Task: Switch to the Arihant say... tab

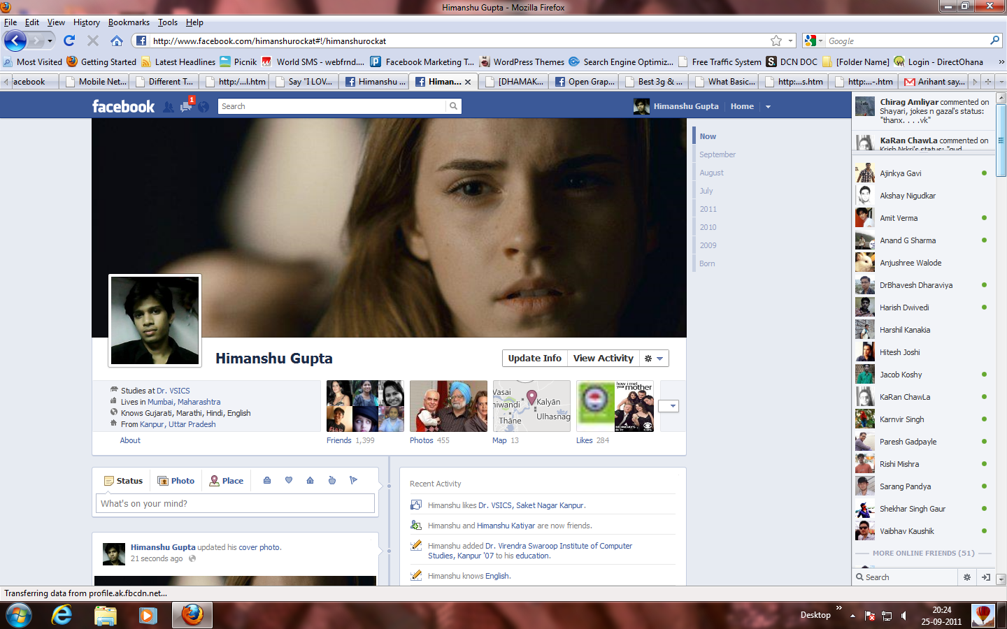Action: (934, 82)
